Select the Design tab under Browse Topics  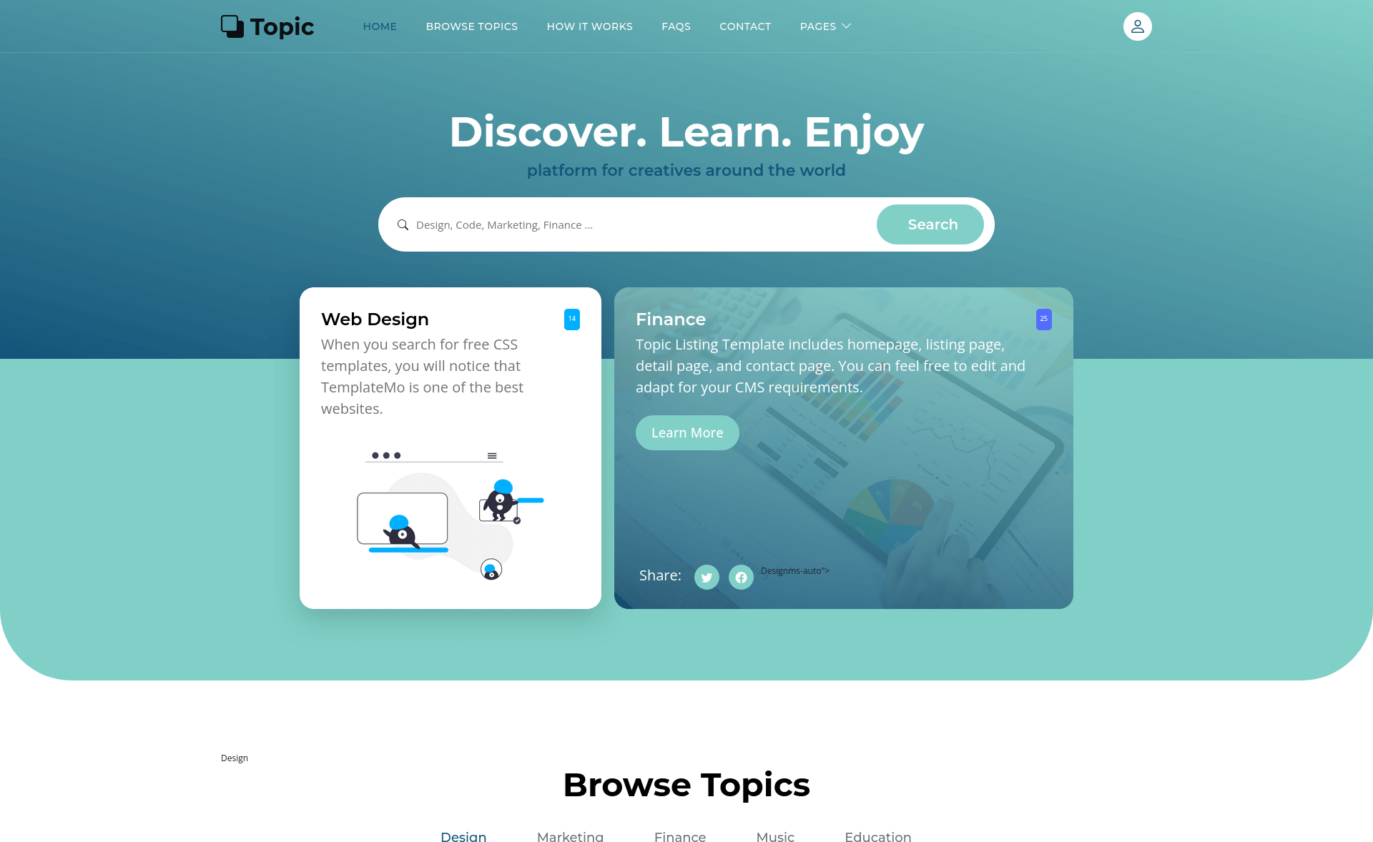pos(464,835)
